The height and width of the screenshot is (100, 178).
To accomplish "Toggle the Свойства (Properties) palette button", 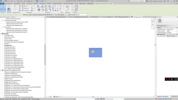I will tap(9, 10).
